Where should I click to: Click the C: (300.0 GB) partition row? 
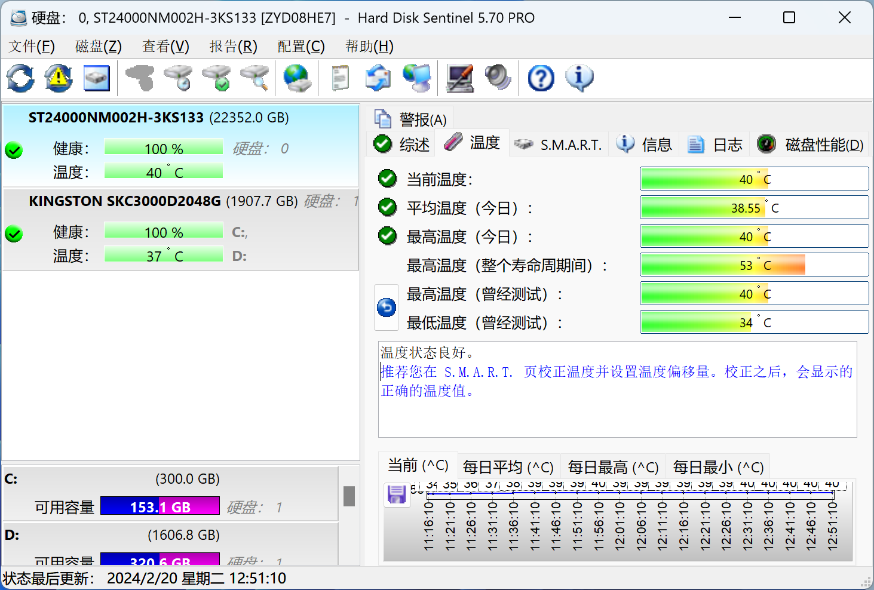click(171, 493)
